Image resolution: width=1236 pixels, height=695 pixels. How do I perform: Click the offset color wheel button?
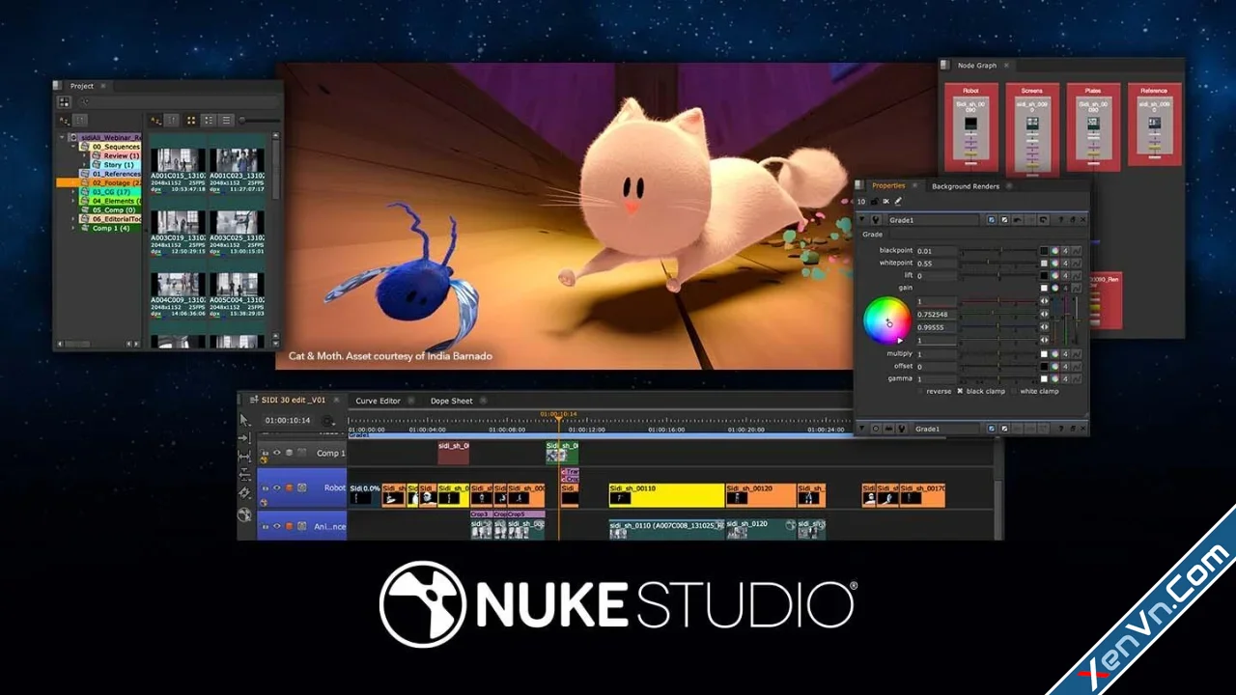coord(1054,366)
